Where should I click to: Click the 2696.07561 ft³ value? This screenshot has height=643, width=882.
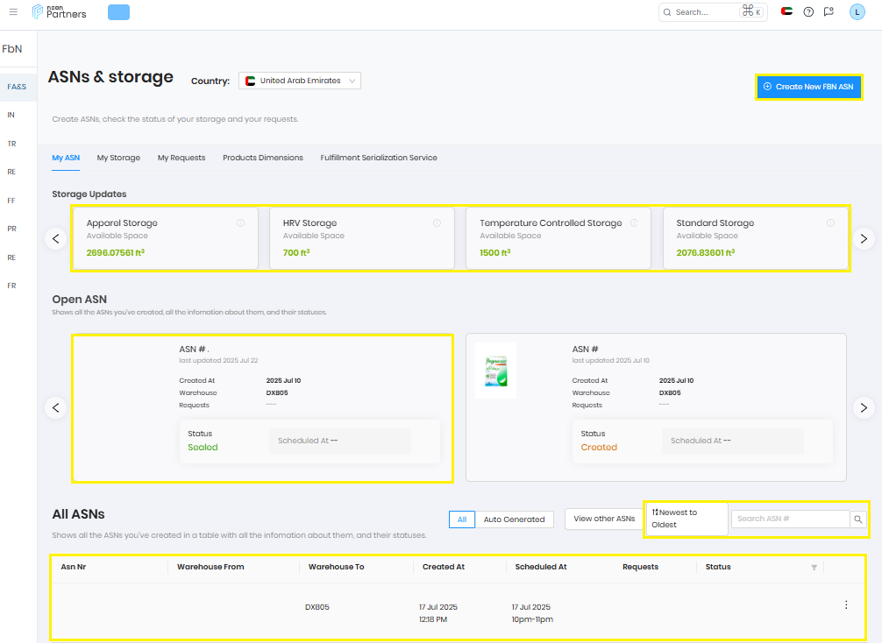click(116, 253)
